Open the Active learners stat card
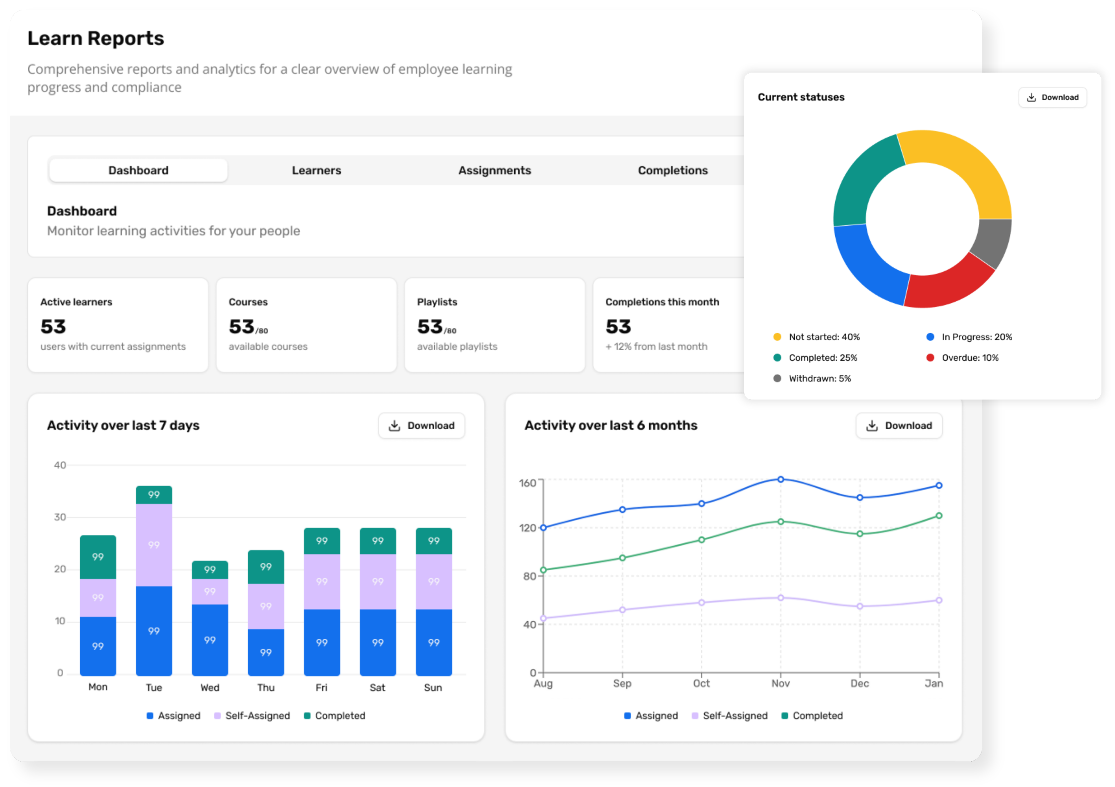This screenshot has width=1115, height=787. tap(117, 325)
